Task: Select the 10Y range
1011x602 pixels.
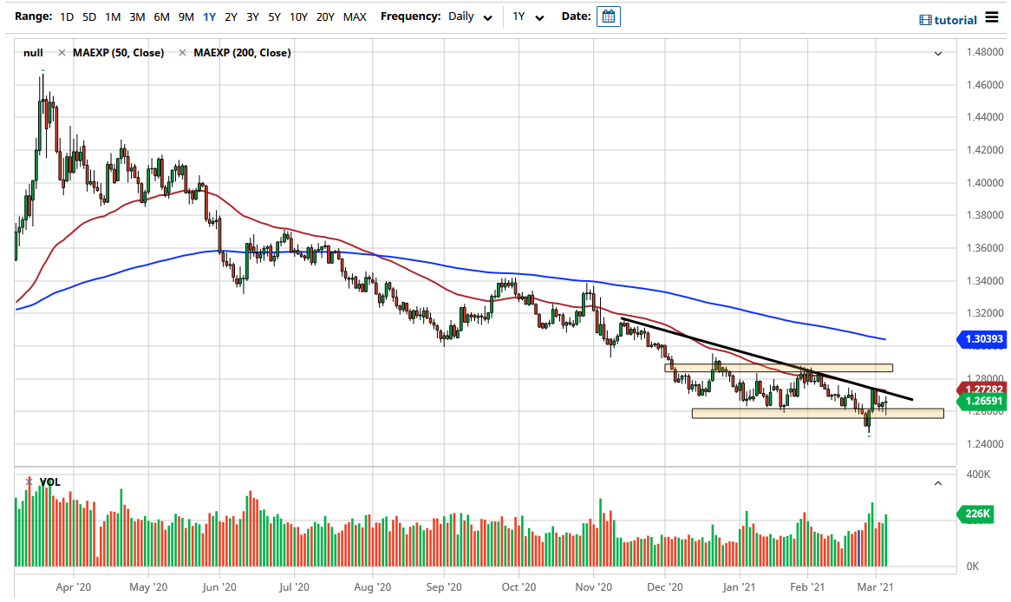Action: tap(297, 16)
